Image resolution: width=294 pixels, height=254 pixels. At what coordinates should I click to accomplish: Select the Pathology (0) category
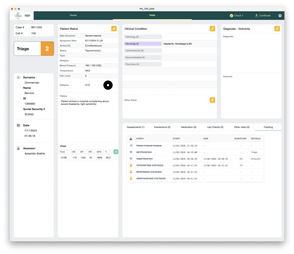point(143,37)
